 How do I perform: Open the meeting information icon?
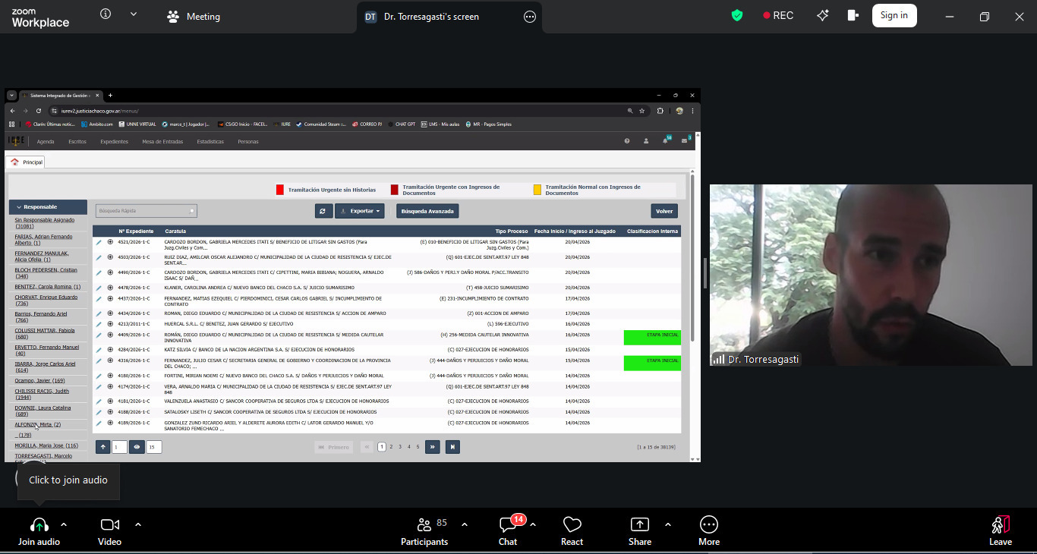pos(106,14)
